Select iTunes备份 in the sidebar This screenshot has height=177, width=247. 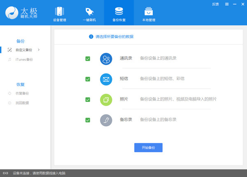click(x=24, y=59)
